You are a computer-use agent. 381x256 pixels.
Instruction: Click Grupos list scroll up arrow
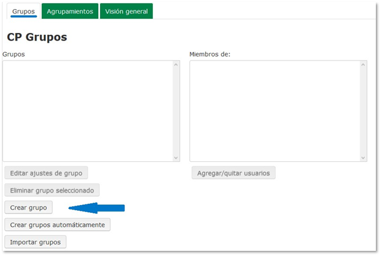tap(176, 64)
